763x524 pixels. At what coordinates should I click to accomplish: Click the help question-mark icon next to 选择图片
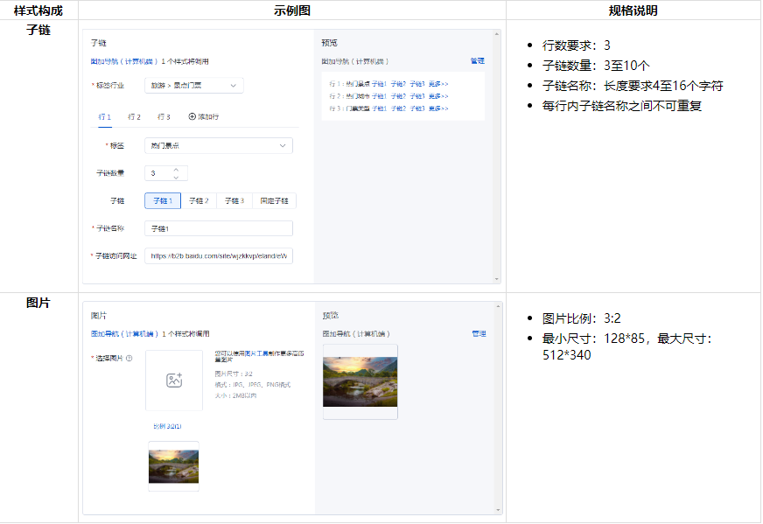[129, 358]
